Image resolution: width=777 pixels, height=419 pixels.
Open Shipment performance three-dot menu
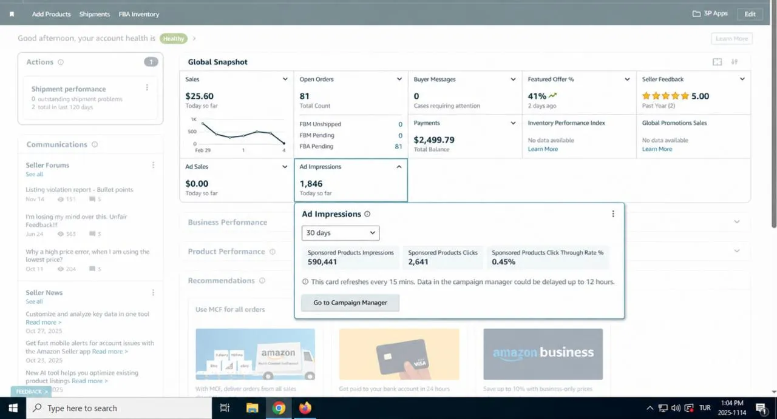[147, 88]
